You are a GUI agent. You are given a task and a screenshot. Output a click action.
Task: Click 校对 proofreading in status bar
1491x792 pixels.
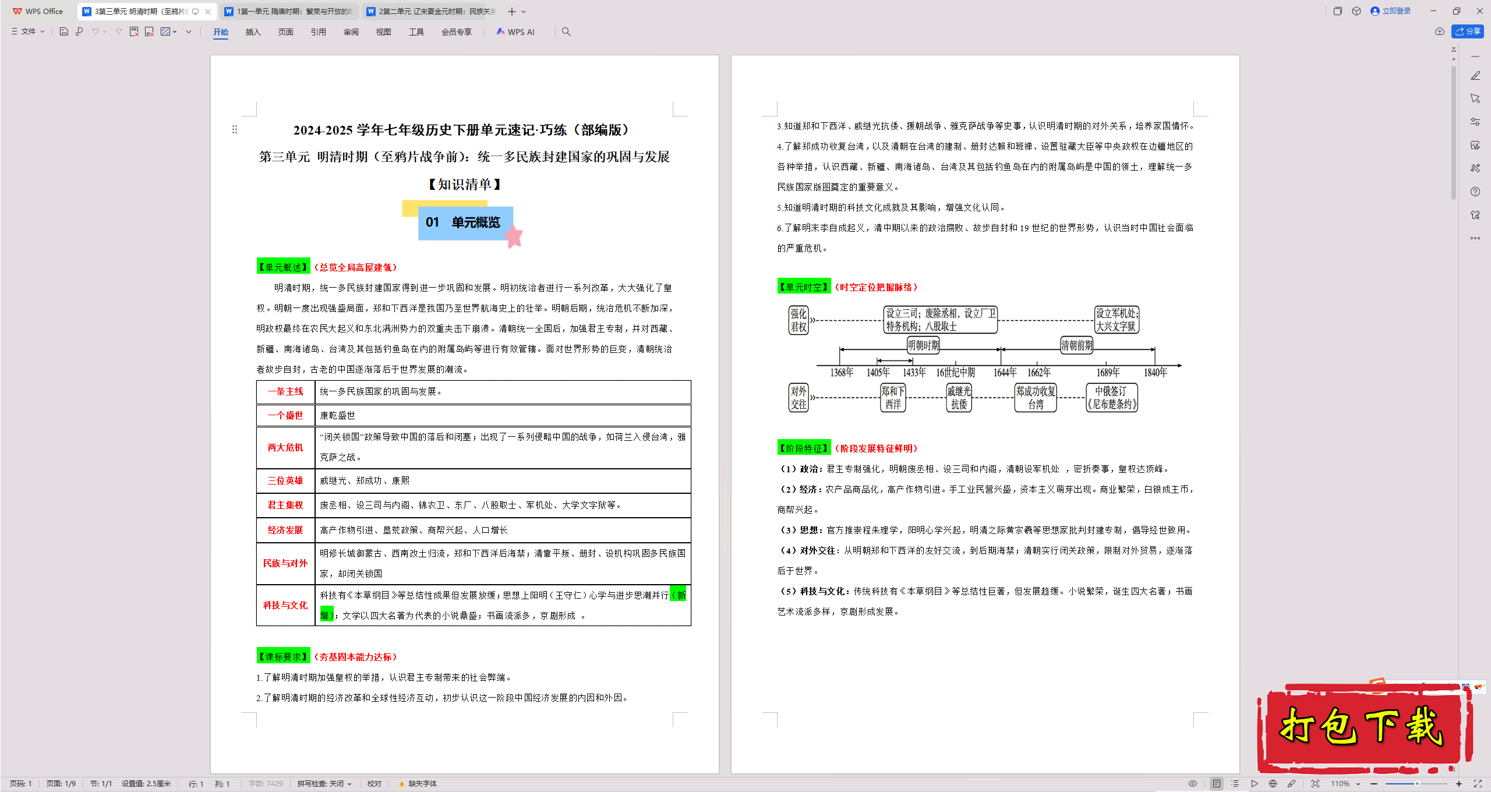pyautogui.click(x=374, y=784)
